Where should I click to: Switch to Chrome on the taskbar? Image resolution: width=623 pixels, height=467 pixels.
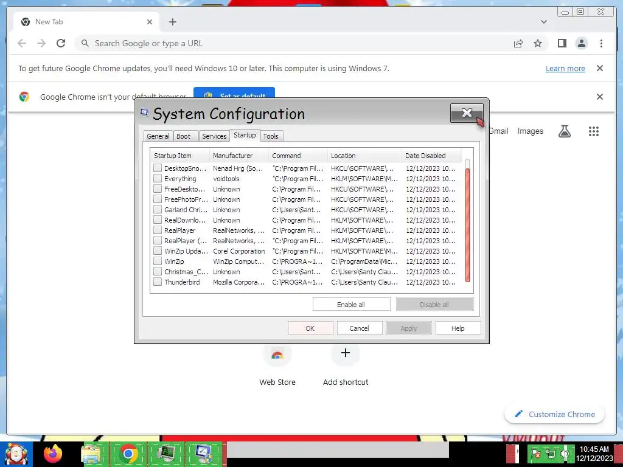128,454
